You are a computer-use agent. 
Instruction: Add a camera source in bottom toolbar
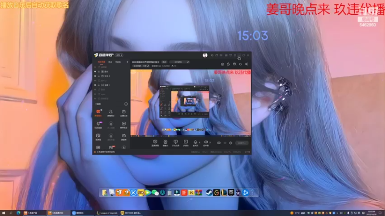coord(165,143)
